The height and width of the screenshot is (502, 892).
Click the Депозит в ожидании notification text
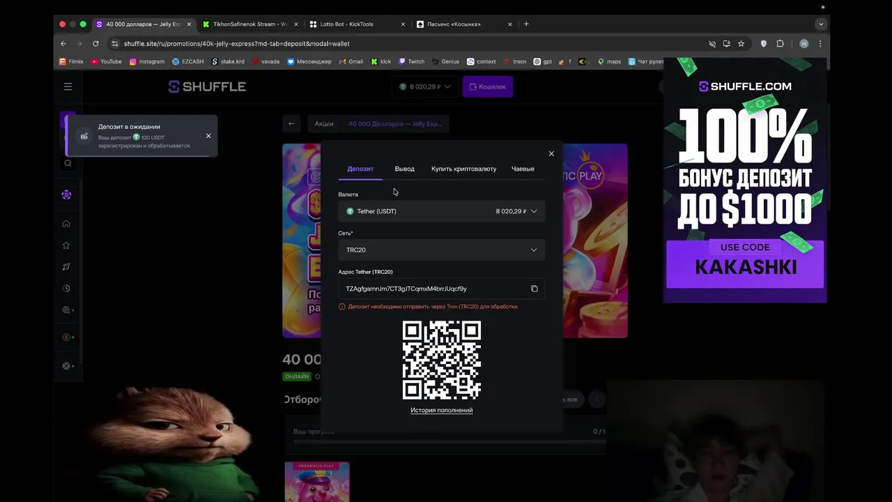click(x=129, y=127)
